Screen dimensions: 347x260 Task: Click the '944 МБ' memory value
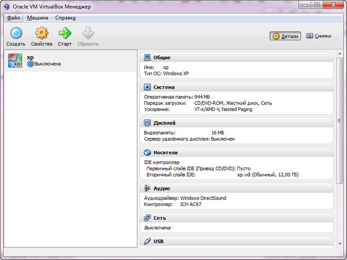(x=202, y=97)
